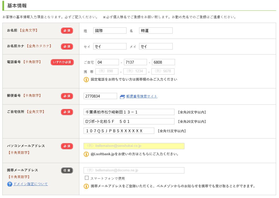
Task: Click the postal code search window icon
Action: [x=122, y=97]
